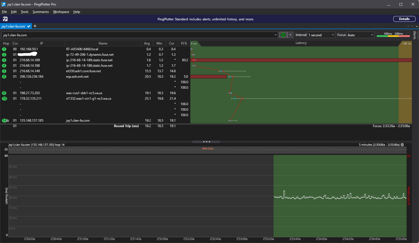419x243 pixels.
Task: Open timeline graph options circle icon
Action: (402, 145)
